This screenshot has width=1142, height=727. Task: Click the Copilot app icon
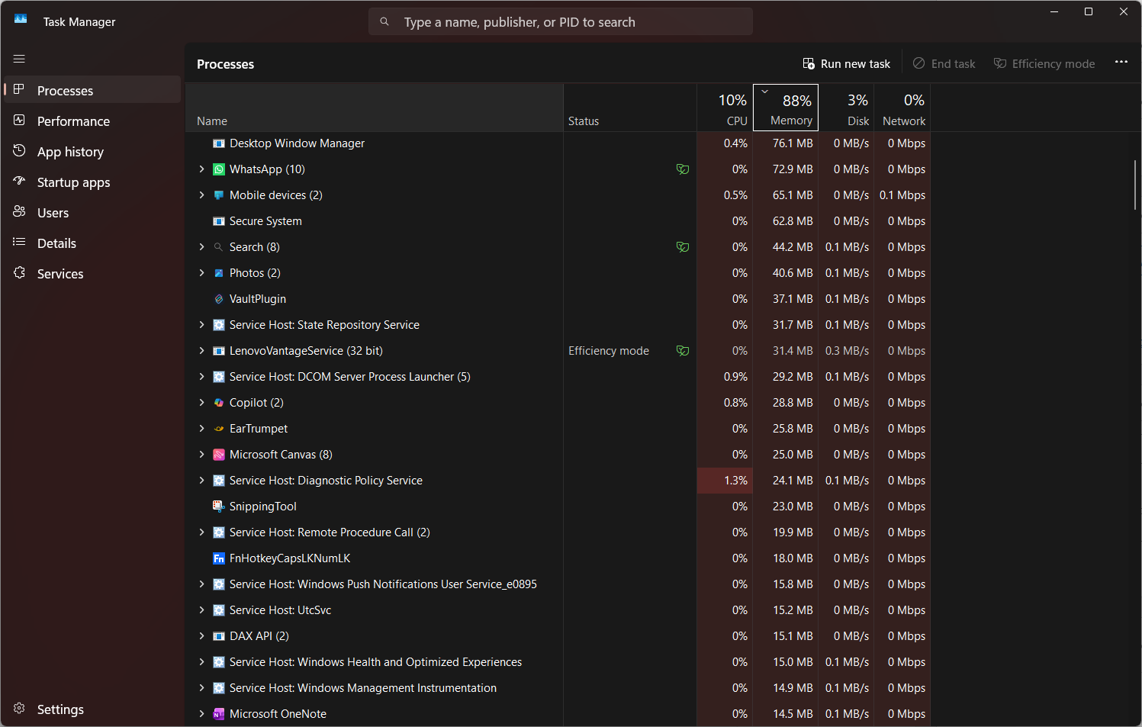[x=219, y=403]
